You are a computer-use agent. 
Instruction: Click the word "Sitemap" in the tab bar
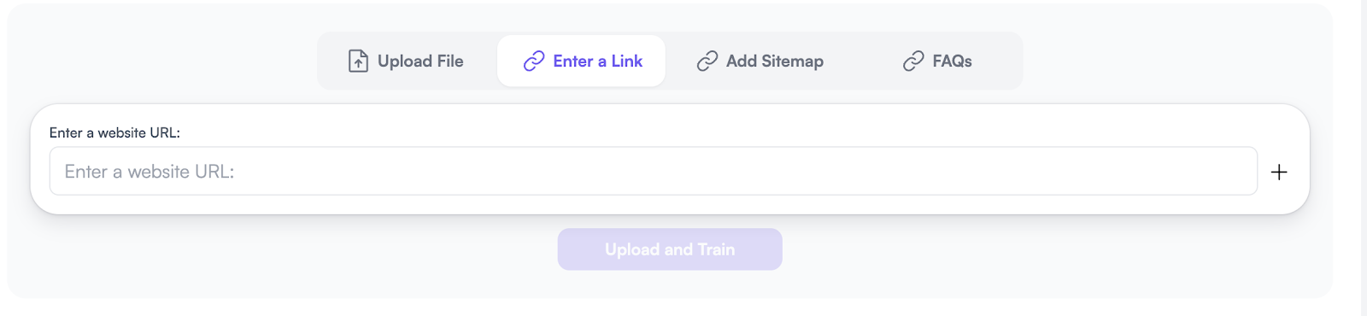coord(793,61)
